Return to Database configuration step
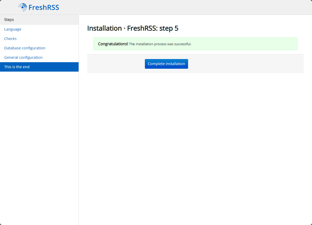This screenshot has height=225, width=312. tap(39, 48)
